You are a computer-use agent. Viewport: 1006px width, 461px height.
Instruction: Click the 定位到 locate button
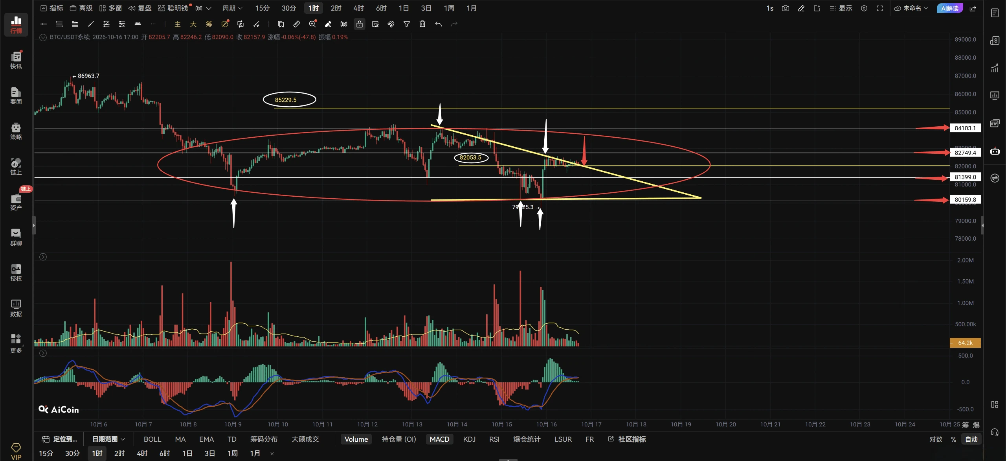tap(60, 439)
